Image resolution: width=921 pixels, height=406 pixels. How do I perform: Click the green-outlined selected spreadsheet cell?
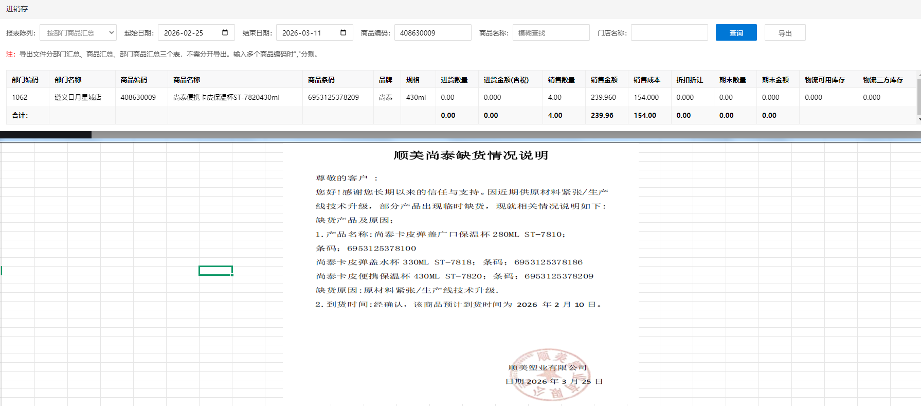pos(215,271)
